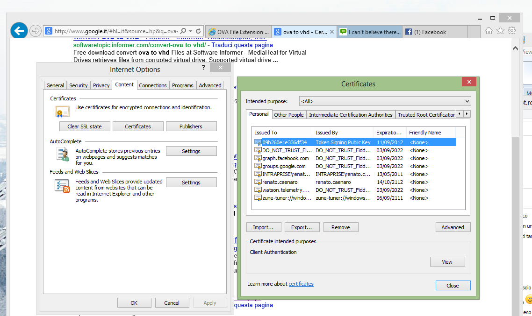The image size is (532, 316).
Task: Refresh the page with the reload icon
Action: click(198, 31)
